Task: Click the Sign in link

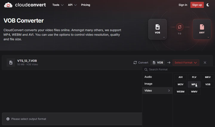Action: [183, 5]
